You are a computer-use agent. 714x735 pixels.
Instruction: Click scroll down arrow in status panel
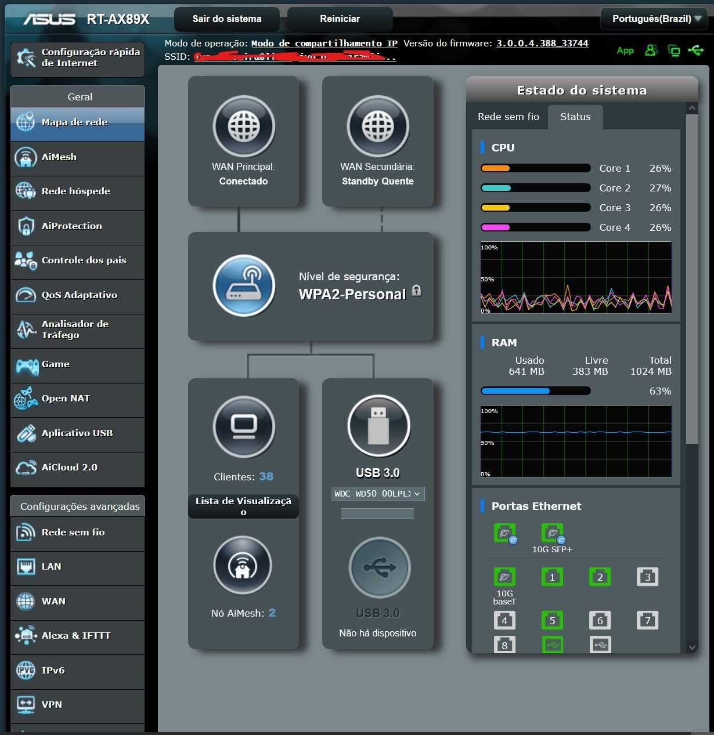(x=692, y=647)
